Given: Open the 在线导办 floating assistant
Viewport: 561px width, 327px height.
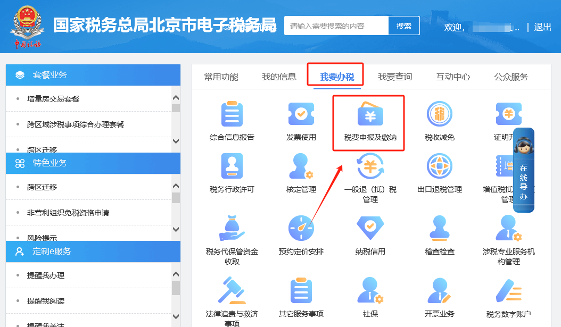Looking at the screenshot, I should pos(524,170).
